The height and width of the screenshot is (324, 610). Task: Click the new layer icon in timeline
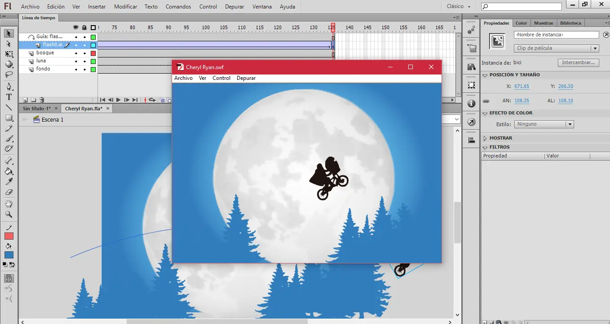25,100
